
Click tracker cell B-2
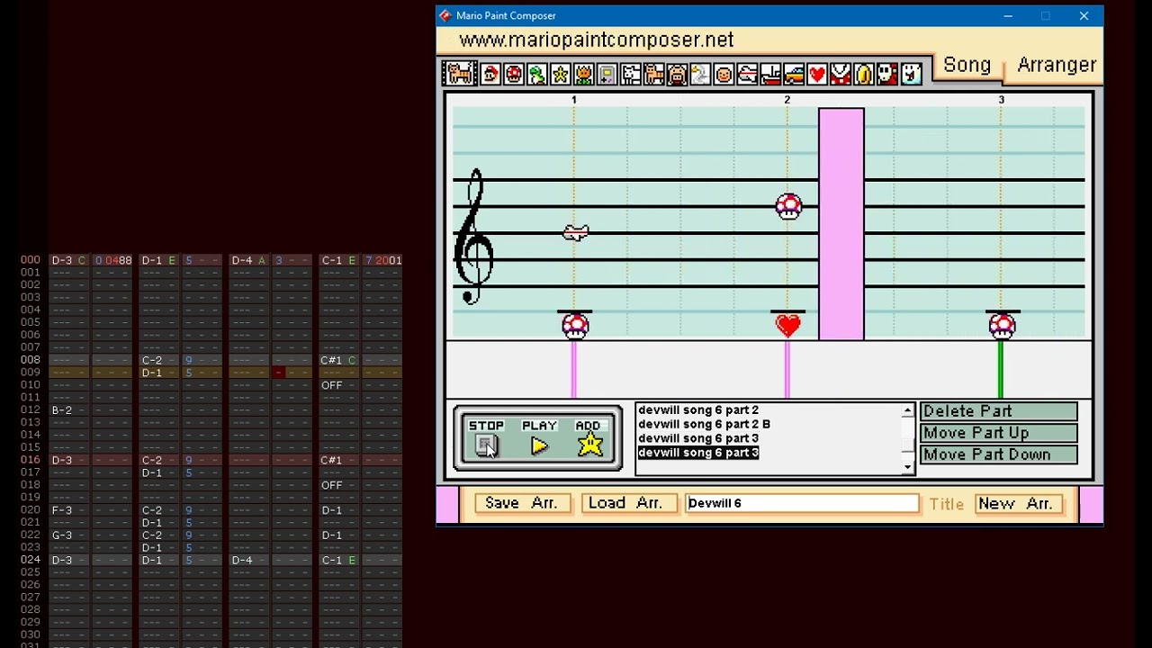tap(62, 410)
